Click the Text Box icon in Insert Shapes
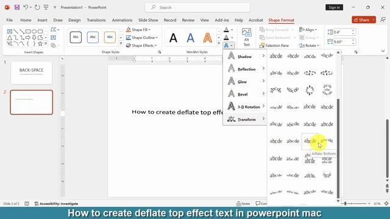 (x=10, y=32)
